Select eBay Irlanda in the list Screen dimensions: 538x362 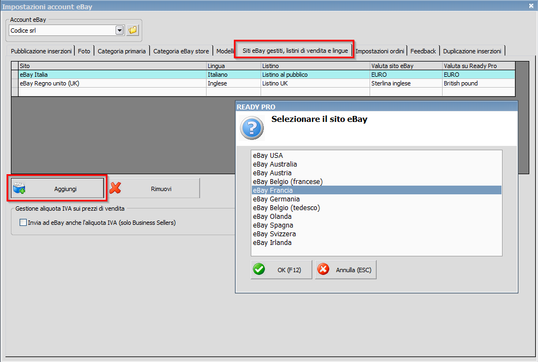(377, 243)
